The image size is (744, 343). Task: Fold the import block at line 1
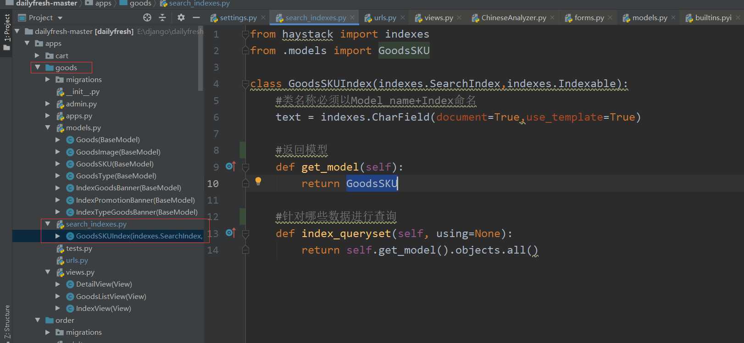pos(245,34)
